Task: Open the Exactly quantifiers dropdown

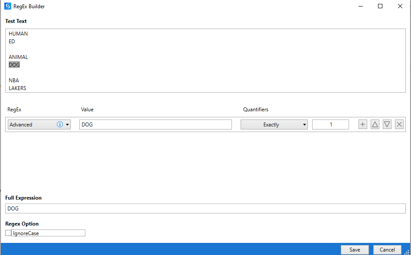Action: (304, 124)
